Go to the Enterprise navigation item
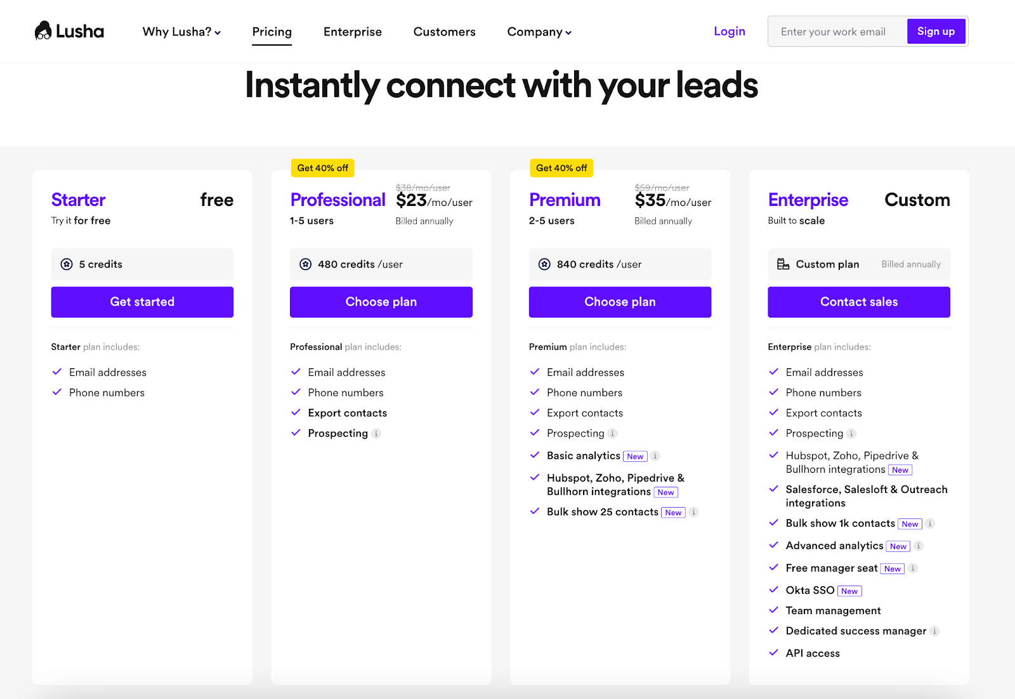1015x699 pixels. [353, 32]
